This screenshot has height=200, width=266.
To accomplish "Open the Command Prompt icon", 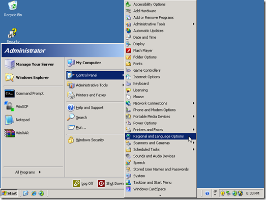I will pyautogui.click(x=10, y=93).
